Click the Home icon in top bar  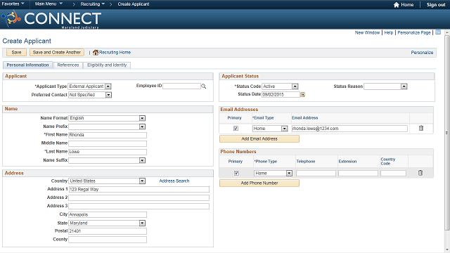pos(397,5)
